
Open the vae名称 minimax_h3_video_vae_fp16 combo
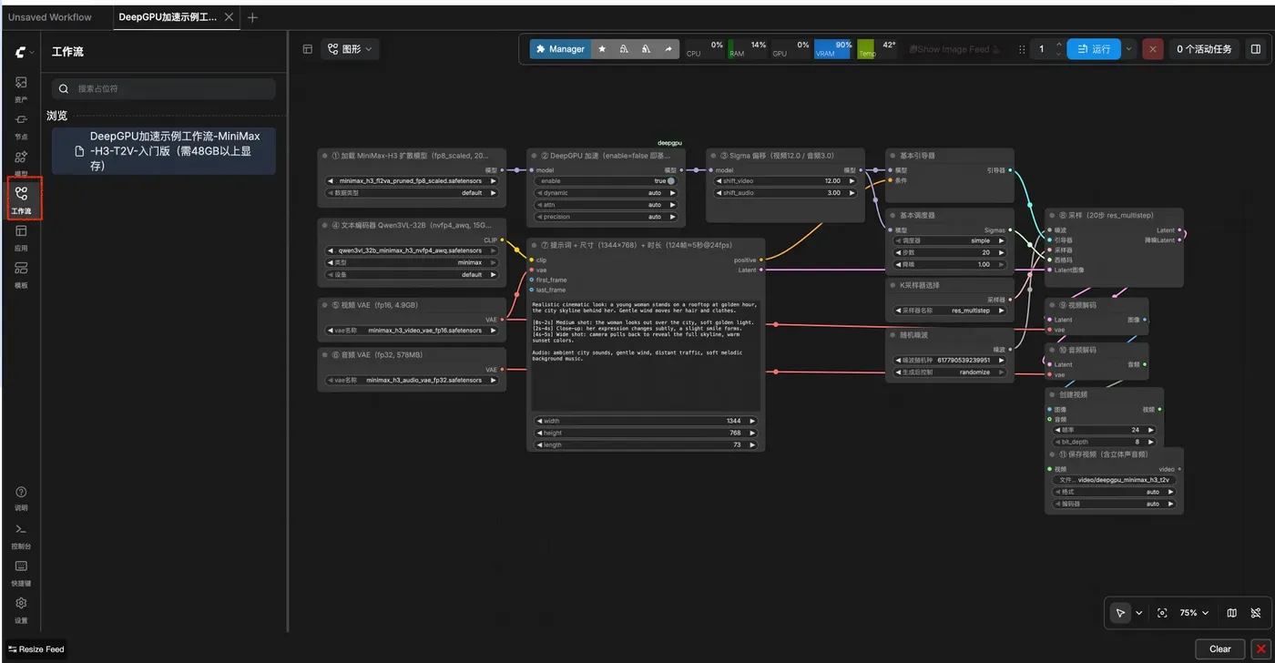click(413, 331)
